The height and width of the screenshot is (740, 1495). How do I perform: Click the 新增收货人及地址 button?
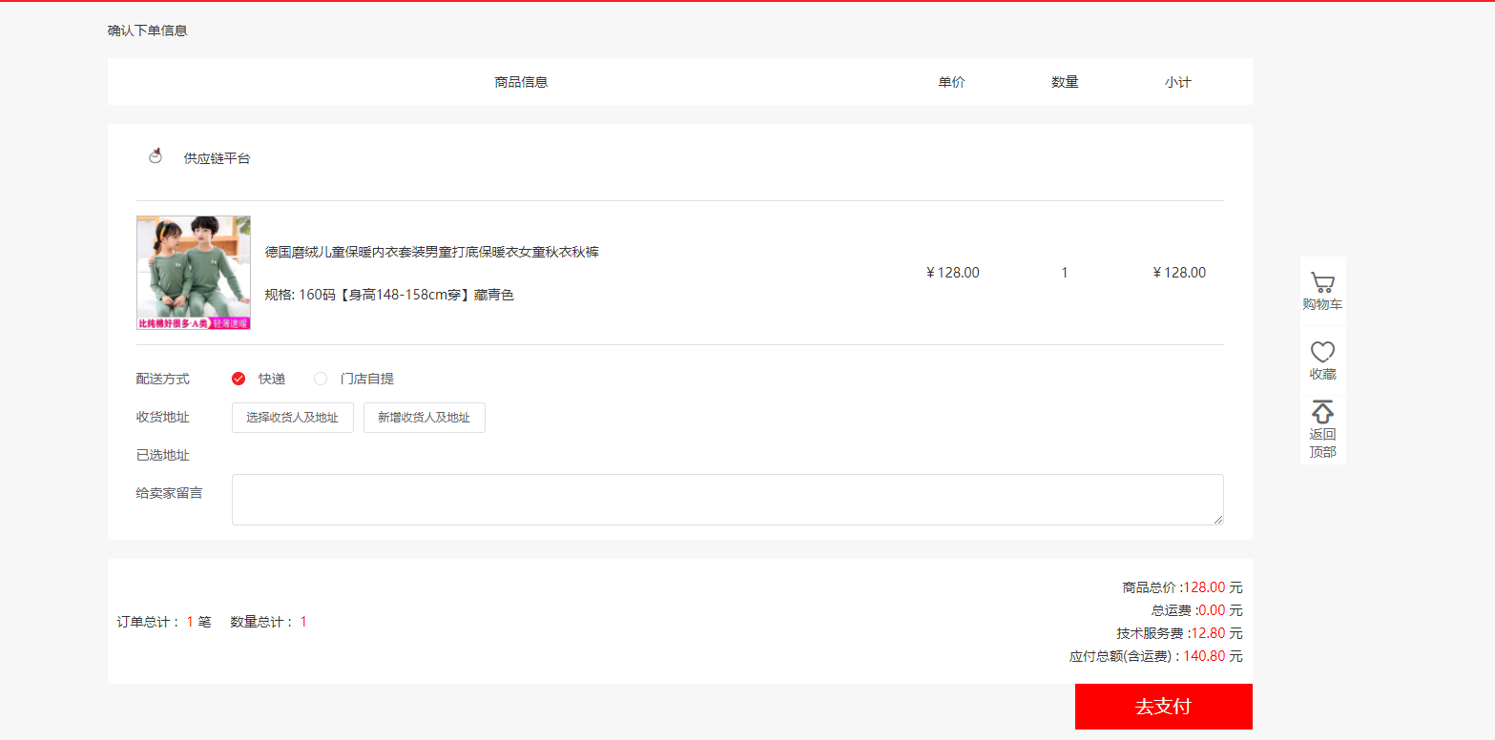point(424,418)
